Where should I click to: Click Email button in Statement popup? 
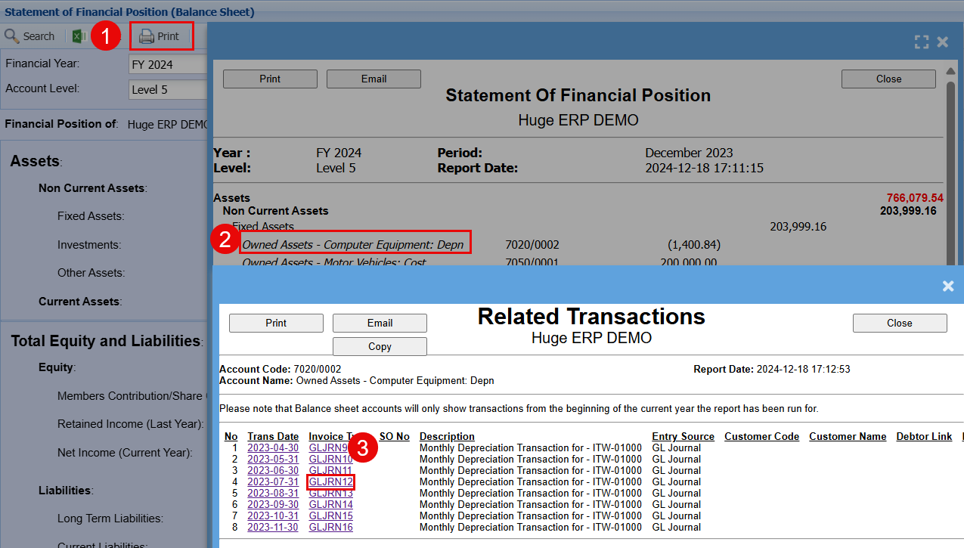point(374,79)
